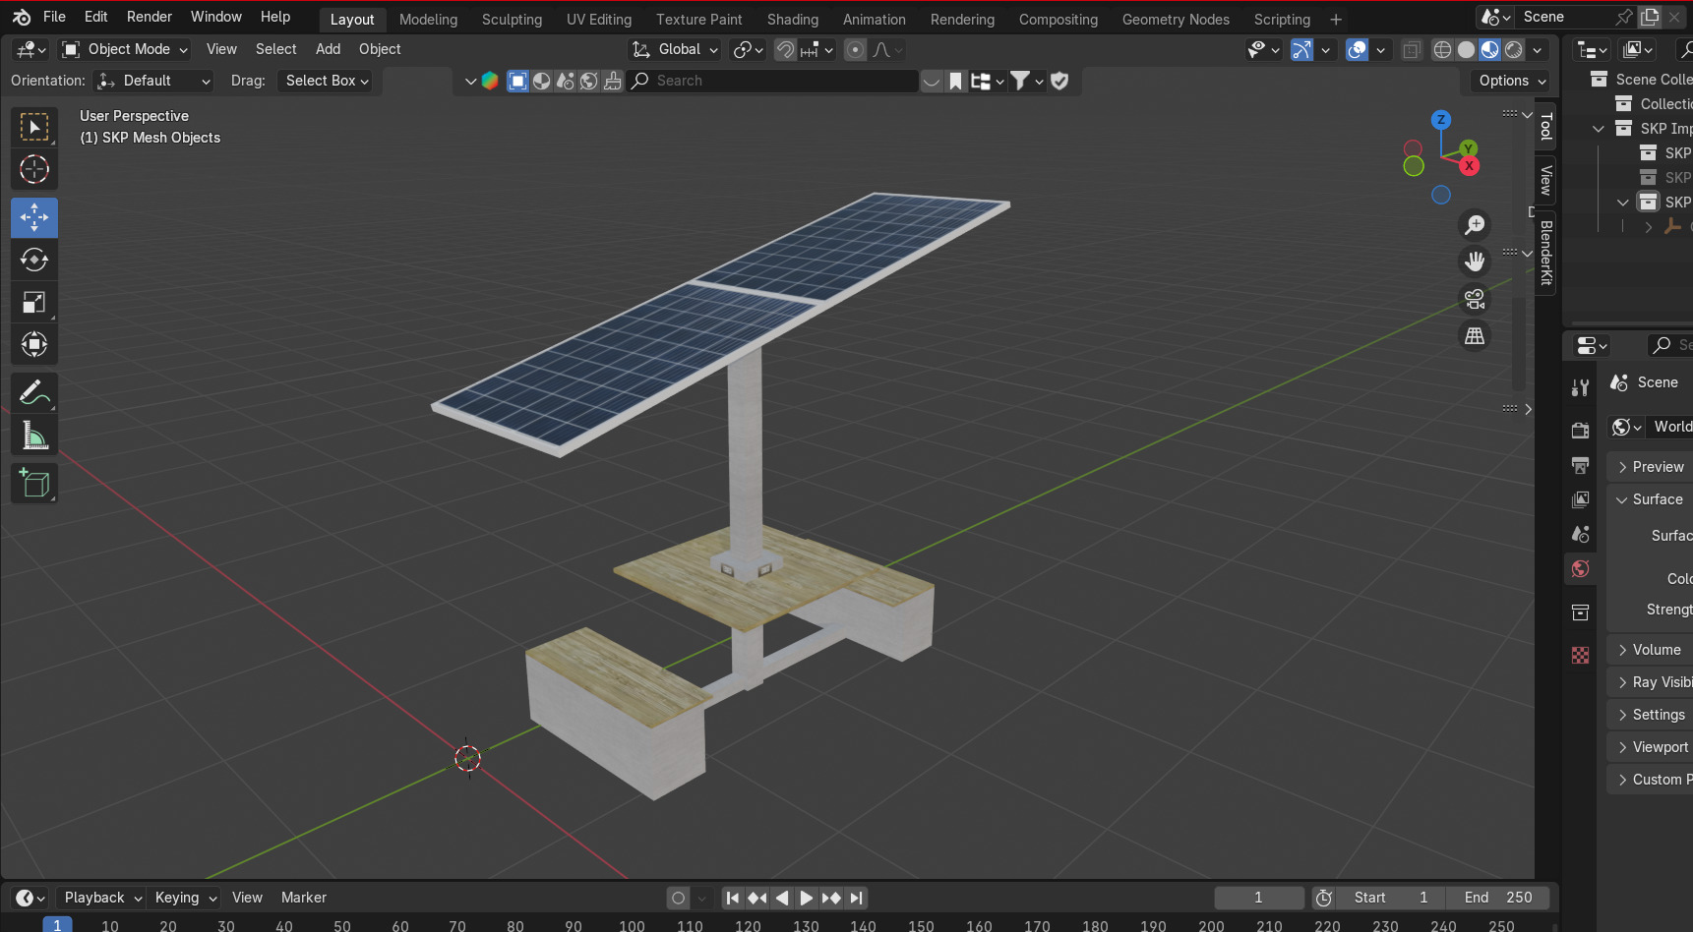
Task: Open the Keying dropdown in timeline
Action: pyautogui.click(x=185, y=898)
